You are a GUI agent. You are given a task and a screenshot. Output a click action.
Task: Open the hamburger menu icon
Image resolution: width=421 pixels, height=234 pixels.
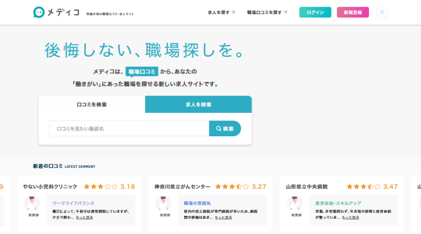tap(382, 12)
